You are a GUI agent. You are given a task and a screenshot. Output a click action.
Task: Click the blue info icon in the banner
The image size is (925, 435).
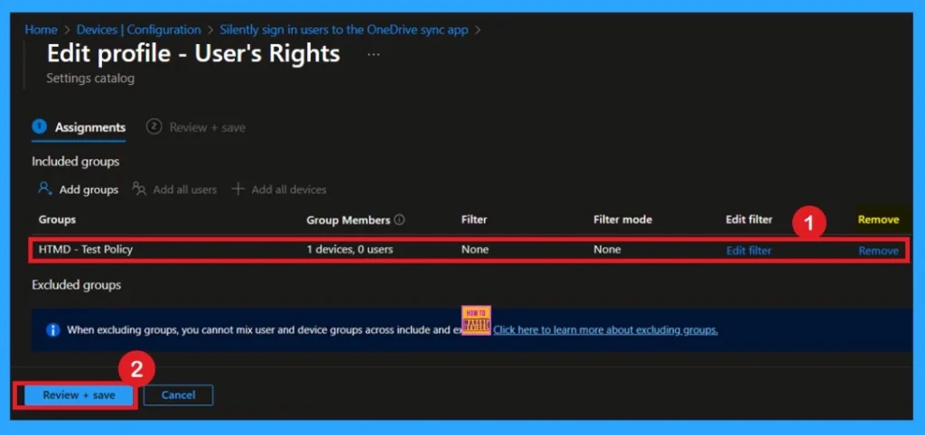click(x=53, y=330)
